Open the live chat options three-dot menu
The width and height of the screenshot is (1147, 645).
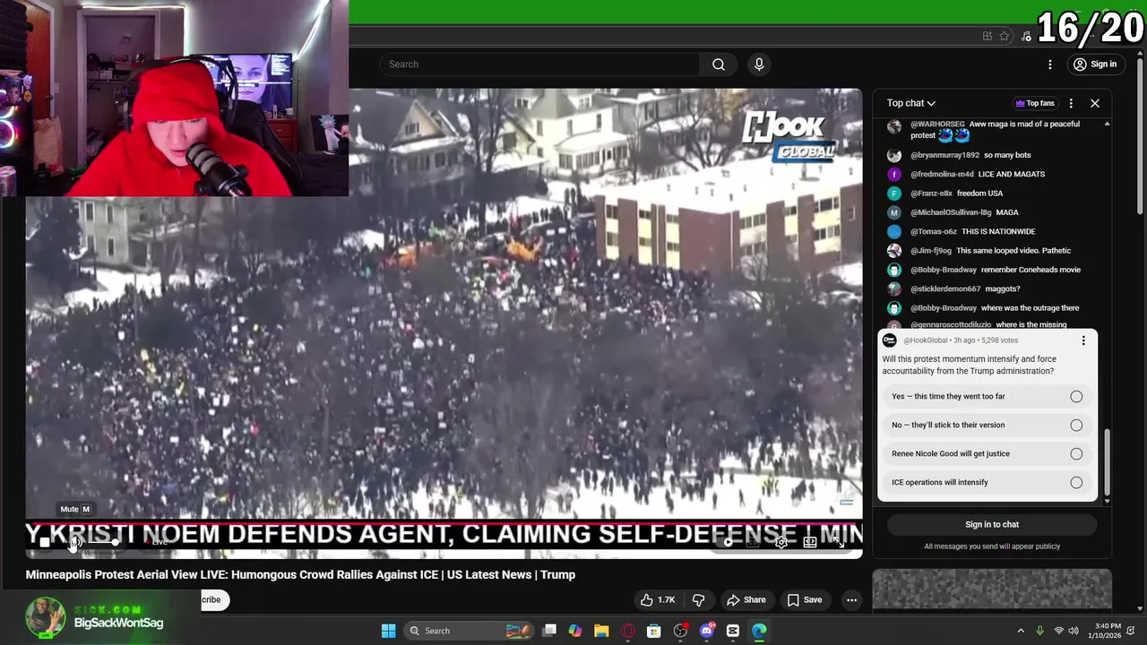1071,103
